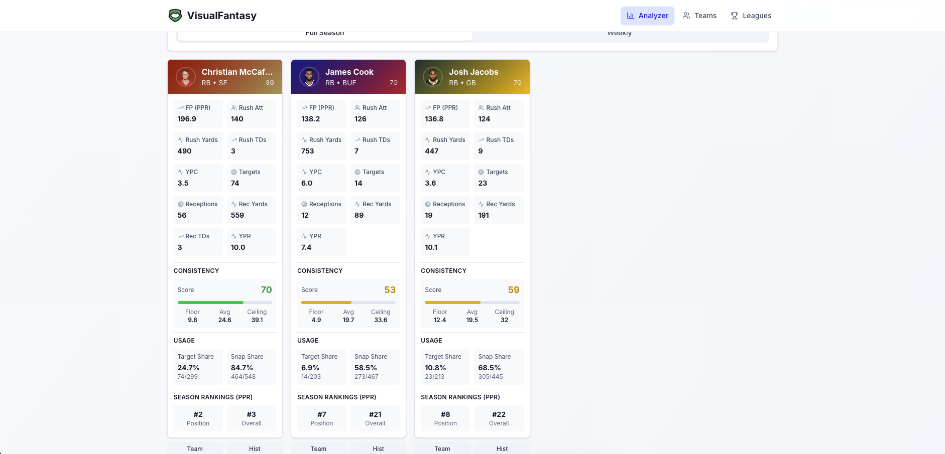Click the Rush TDs icon in James Cook's card
Image resolution: width=945 pixels, height=454 pixels.
pyautogui.click(x=358, y=140)
